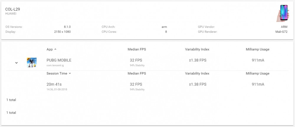This screenshot has height=127, width=295.
Task: Click the 32 FPS value in app row
Action: pos(136,60)
